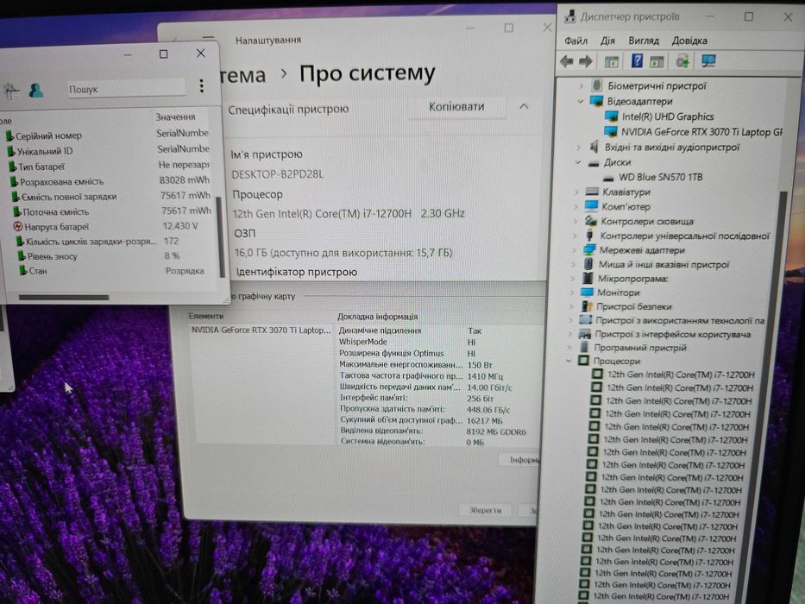Select the first 12th Gen Intel Core i7-12700H entry

(x=681, y=374)
